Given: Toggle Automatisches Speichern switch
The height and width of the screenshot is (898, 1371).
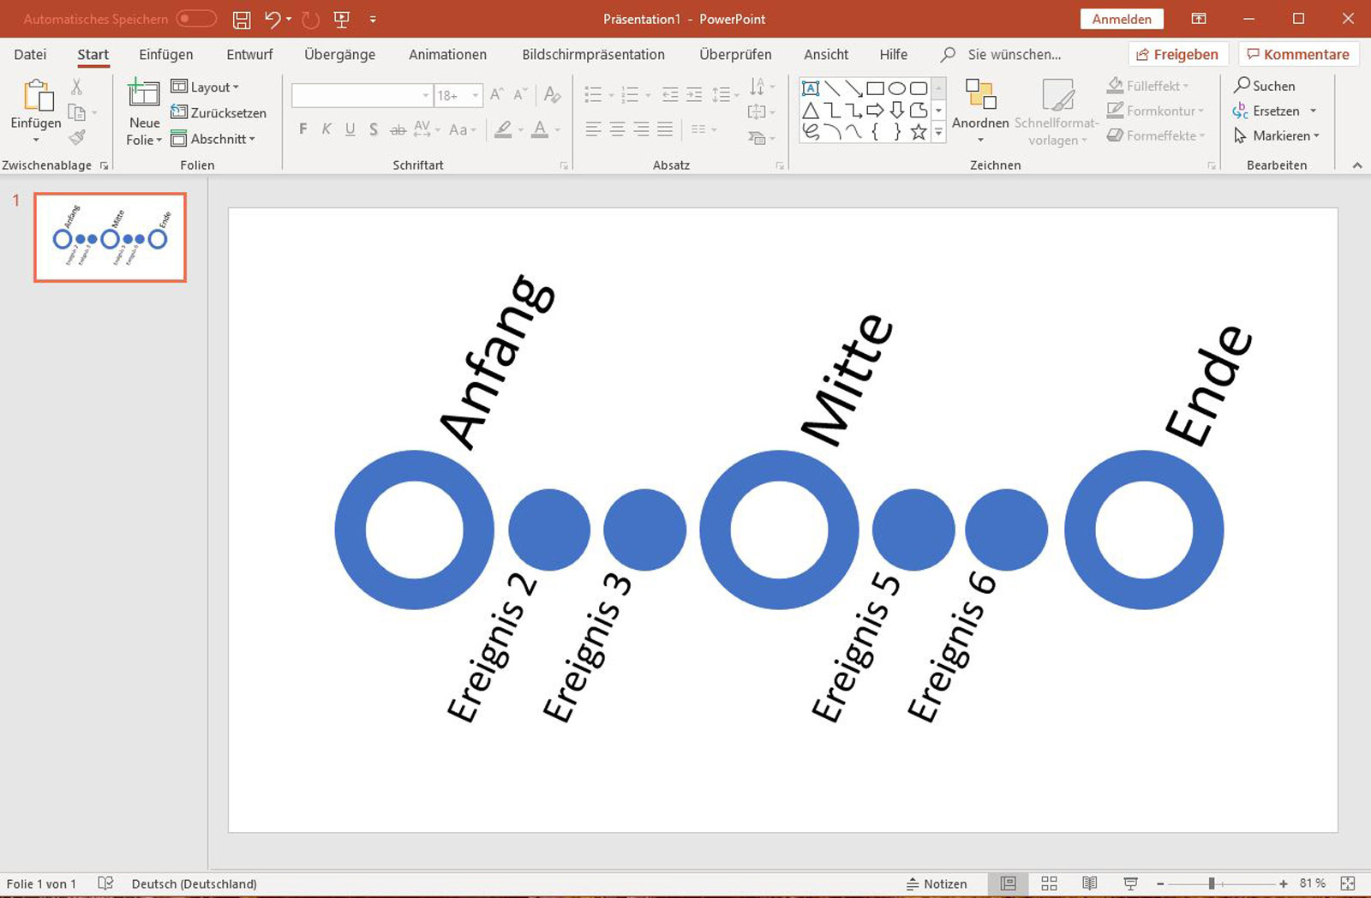Looking at the screenshot, I should point(195,19).
